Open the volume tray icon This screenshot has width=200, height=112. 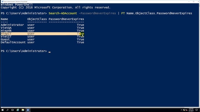tap(187, 110)
